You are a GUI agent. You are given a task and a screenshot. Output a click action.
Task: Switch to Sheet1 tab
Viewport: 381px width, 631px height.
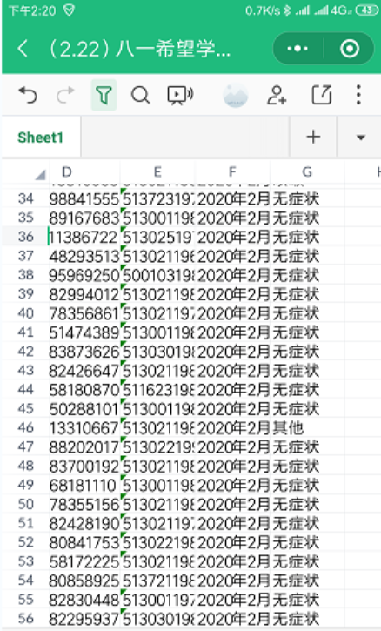coord(40,138)
